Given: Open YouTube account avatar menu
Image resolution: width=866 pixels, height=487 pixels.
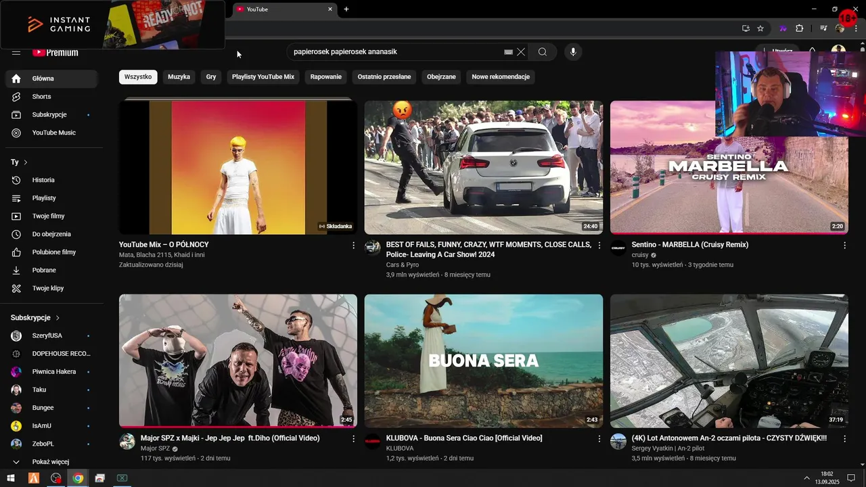Looking at the screenshot, I should click(x=838, y=52).
